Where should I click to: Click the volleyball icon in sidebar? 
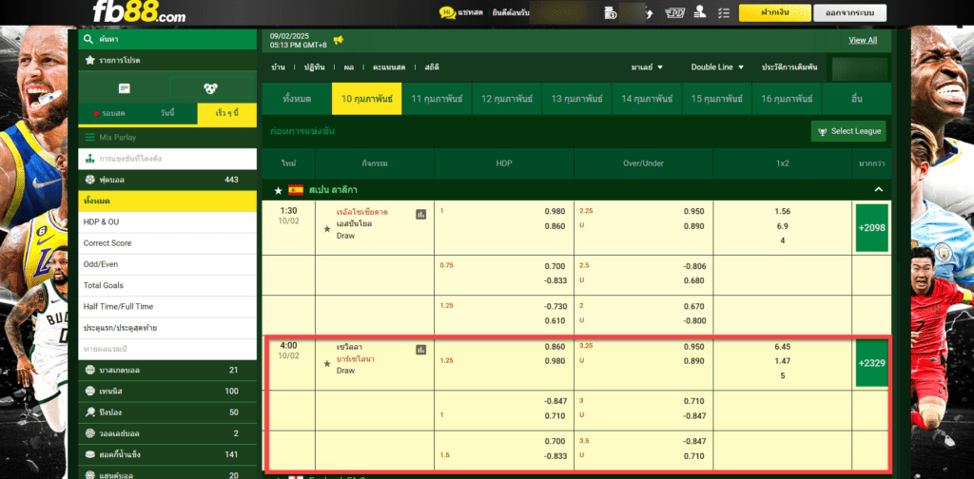tap(90, 433)
